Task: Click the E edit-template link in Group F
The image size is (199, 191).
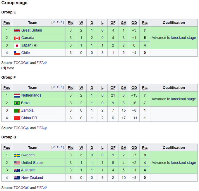Action: click(x=62, y=88)
